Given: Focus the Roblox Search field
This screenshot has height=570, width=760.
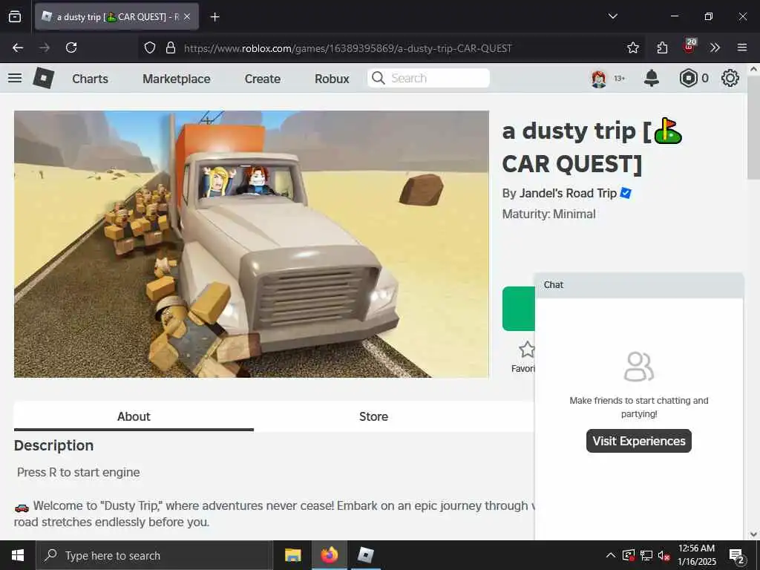Looking at the screenshot, I should coord(428,78).
